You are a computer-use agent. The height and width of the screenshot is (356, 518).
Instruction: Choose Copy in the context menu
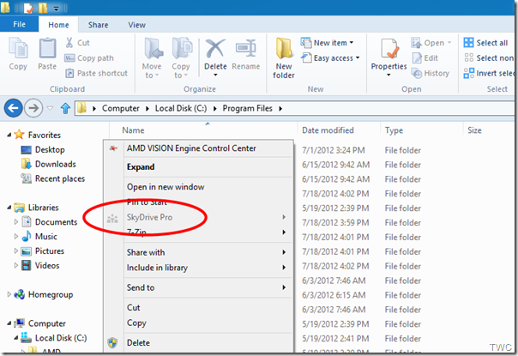point(198,323)
